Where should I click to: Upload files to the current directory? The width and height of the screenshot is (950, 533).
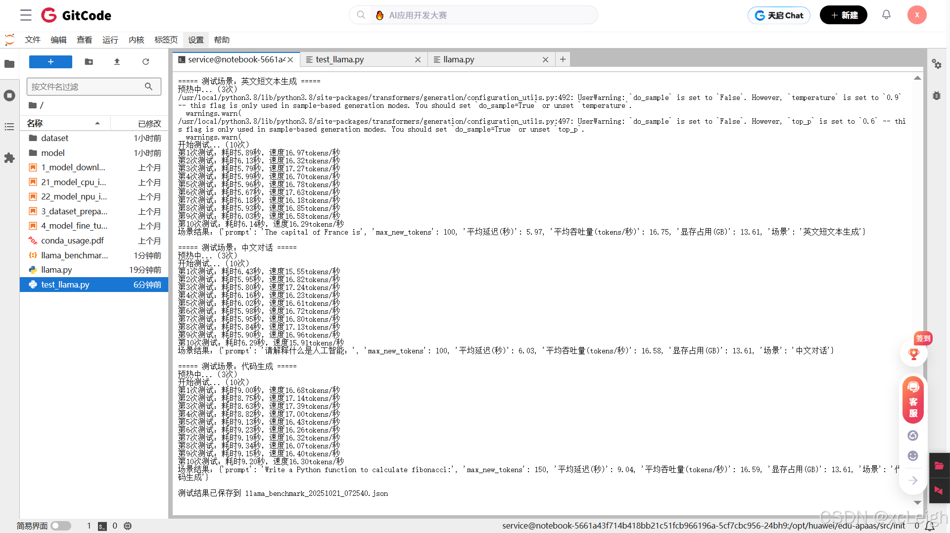(x=117, y=62)
